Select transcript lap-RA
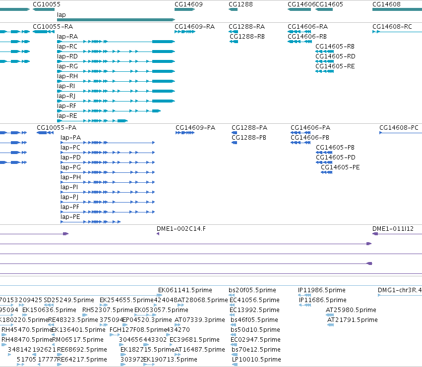The image size is (422, 367). (116, 42)
